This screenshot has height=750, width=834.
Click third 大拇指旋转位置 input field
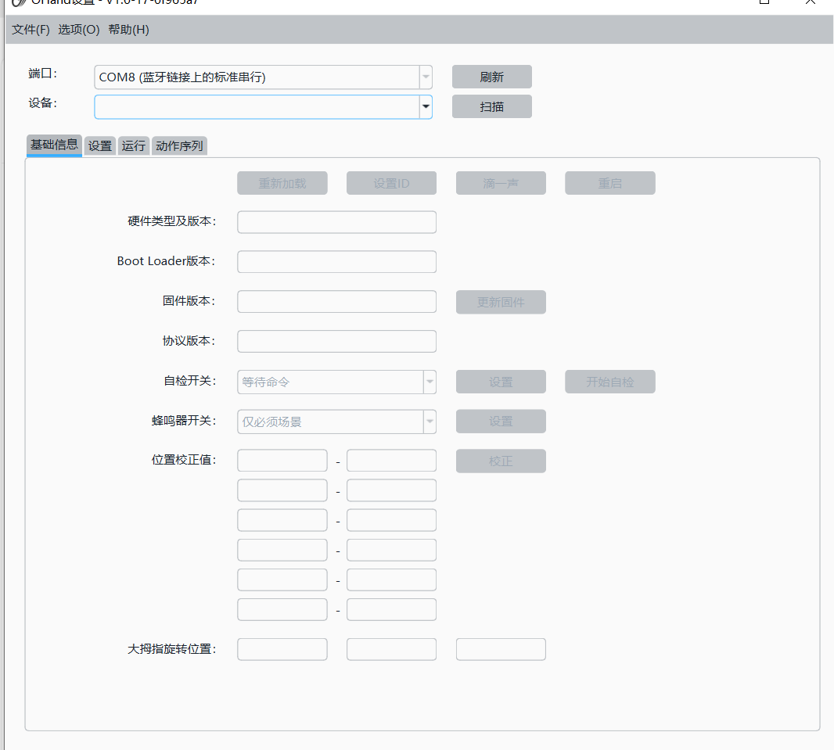tap(501, 650)
